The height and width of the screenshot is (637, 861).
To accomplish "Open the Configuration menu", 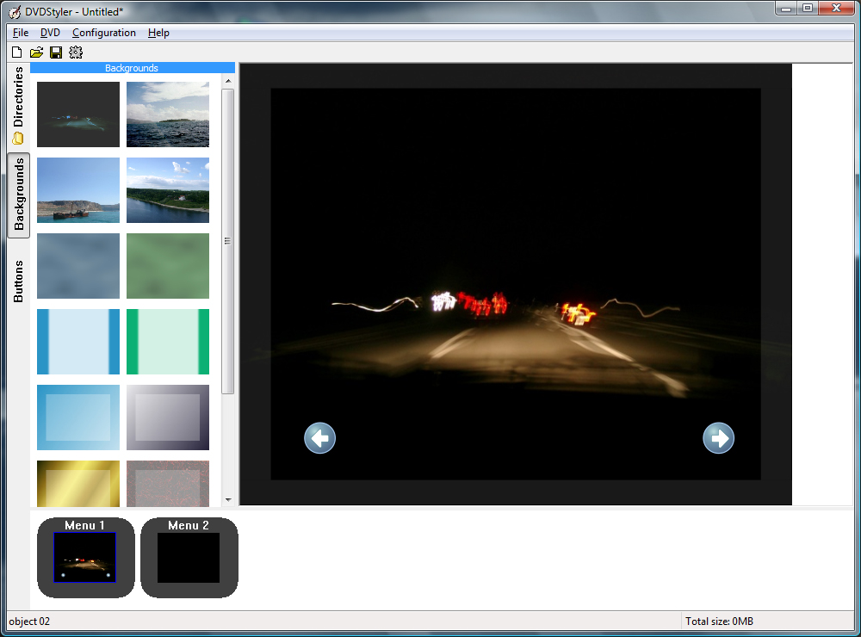I will coord(104,33).
